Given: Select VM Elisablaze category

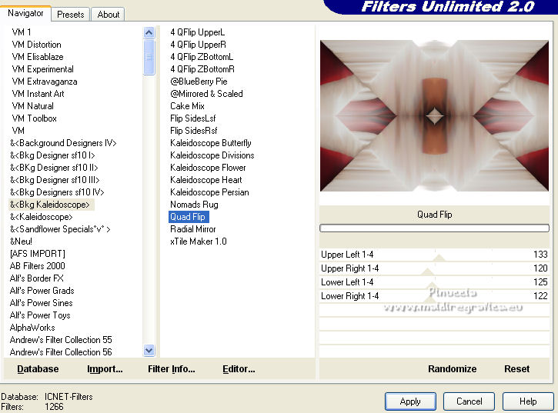Looking at the screenshot, I should click(38, 57).
